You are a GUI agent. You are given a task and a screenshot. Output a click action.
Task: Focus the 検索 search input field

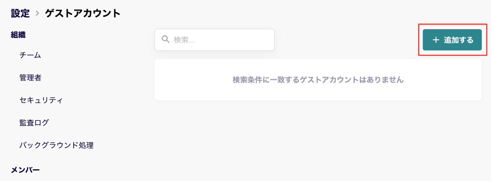pyautogui.click(x=214, y=40)
